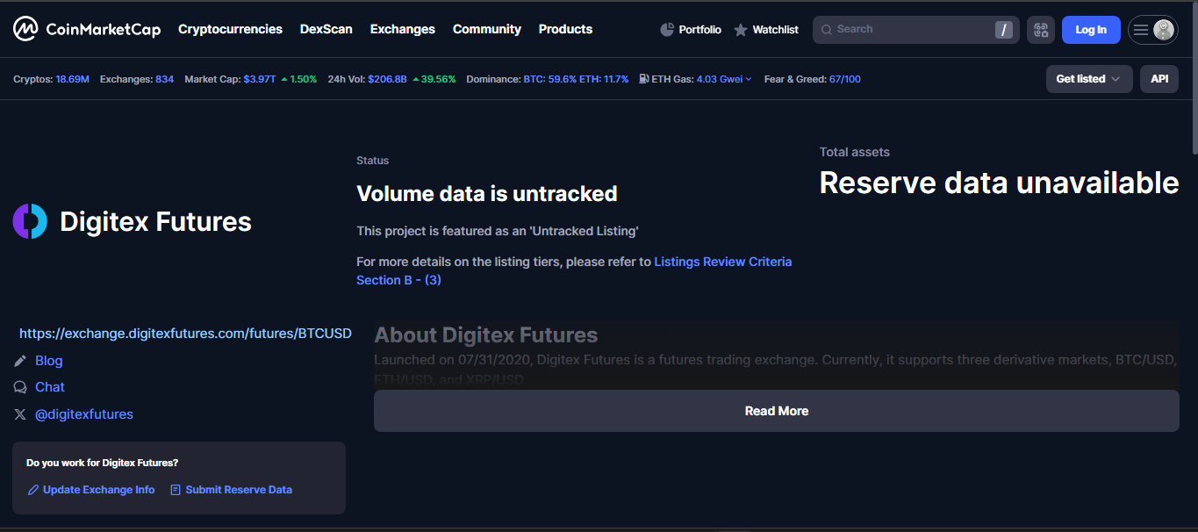This screenshot has width=1198, height=532.
Task: Click the Watchlist label
Action: click(x=776, y=30)
